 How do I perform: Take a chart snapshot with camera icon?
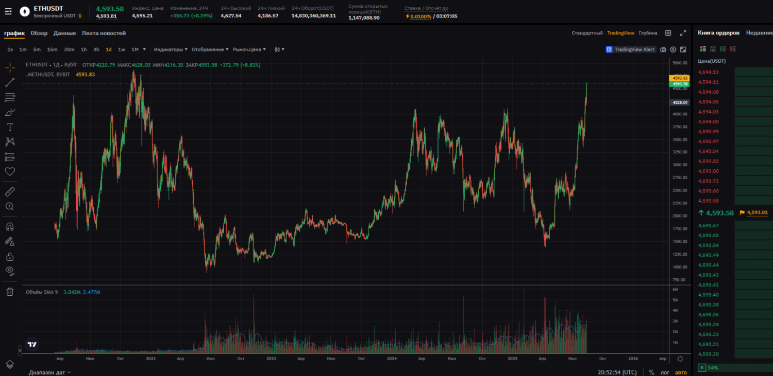663,49
